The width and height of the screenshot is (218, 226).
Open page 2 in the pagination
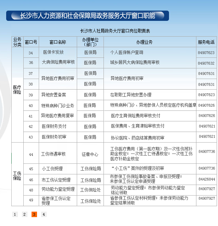pyautogui.click(x=24, y=214)
